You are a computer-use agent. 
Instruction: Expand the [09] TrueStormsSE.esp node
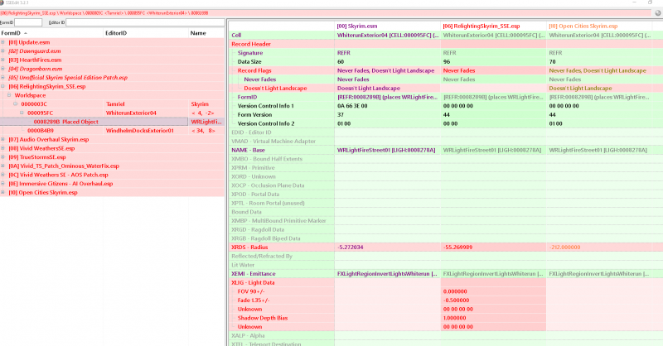[2, 157]
